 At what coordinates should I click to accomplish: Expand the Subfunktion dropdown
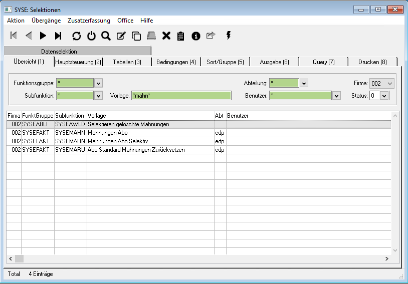98,96
